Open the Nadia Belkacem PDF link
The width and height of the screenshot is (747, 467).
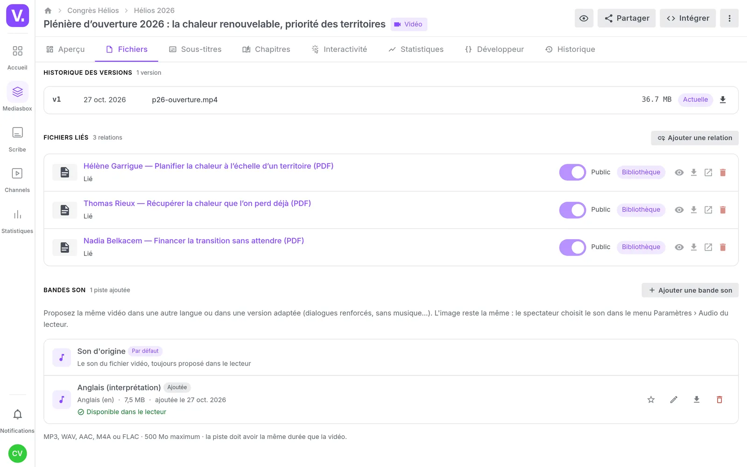click(x=194, y=241)
